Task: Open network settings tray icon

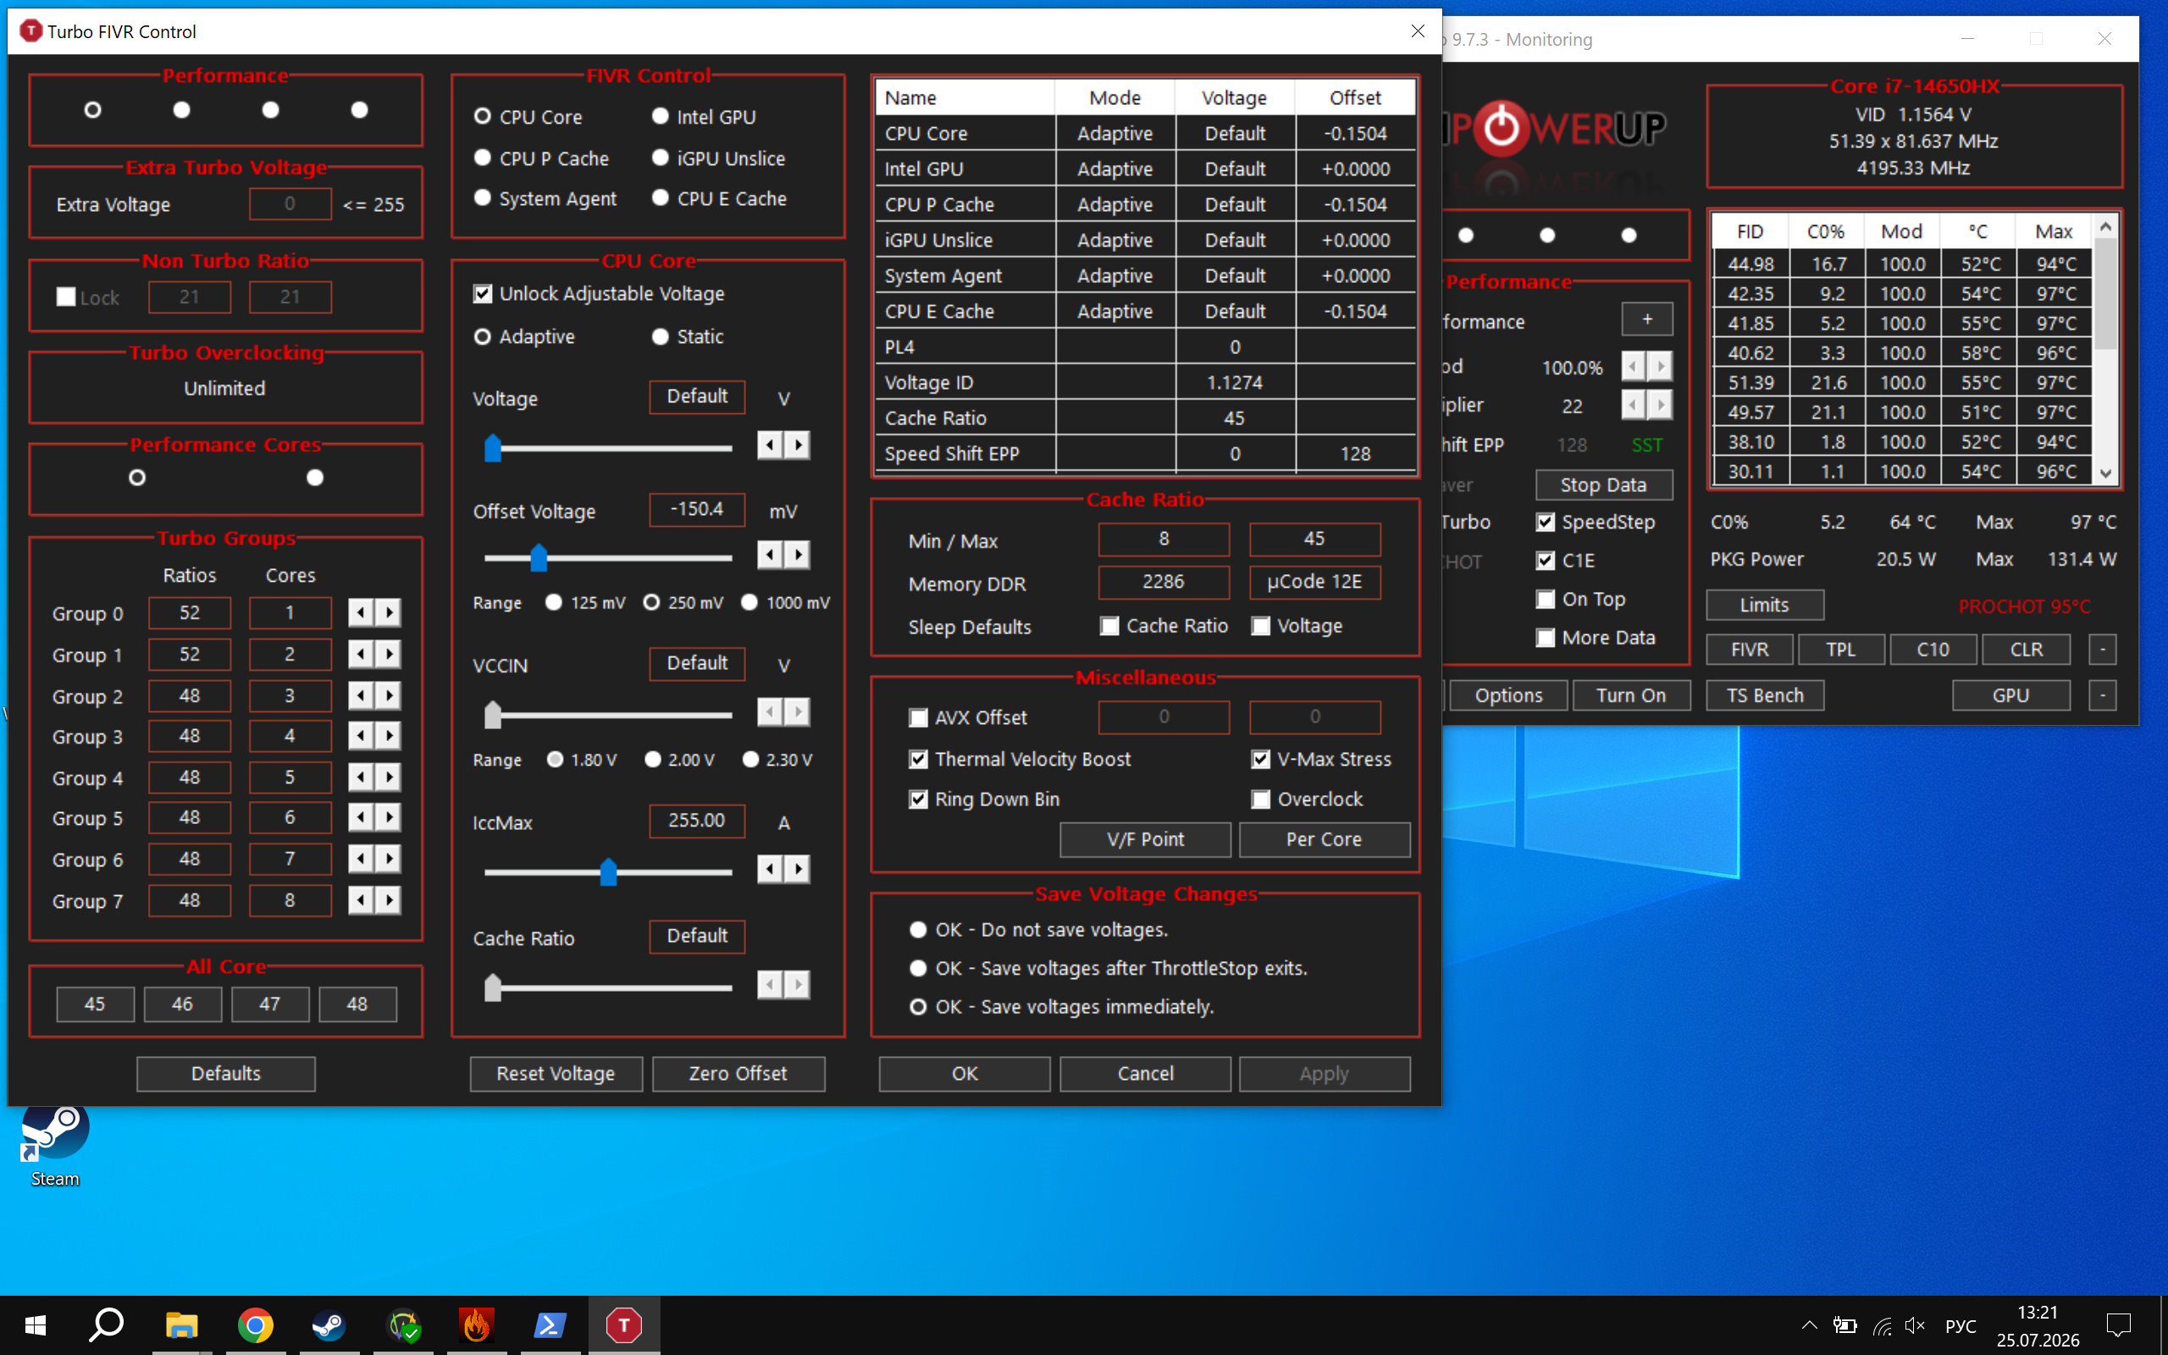Action: click(1881, 1325)
